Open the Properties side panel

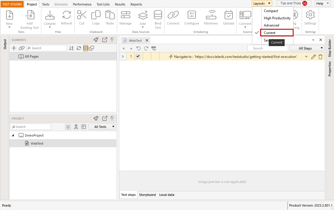pyautogui.click(x=330, y=69)
